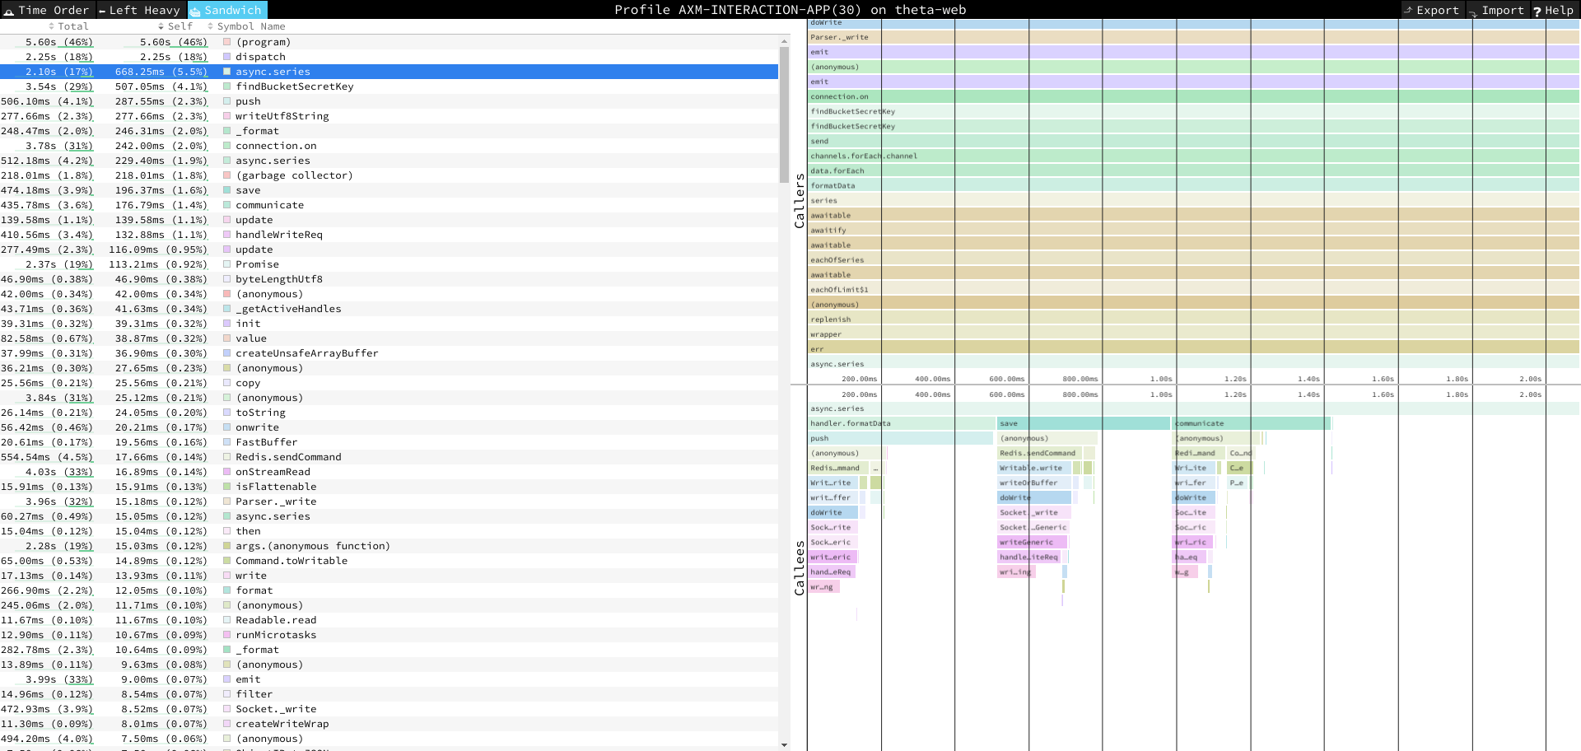This screenshot has height=751, width=1581.
Task: Select the connection.on row in table
Action: [x=389, y=146]
